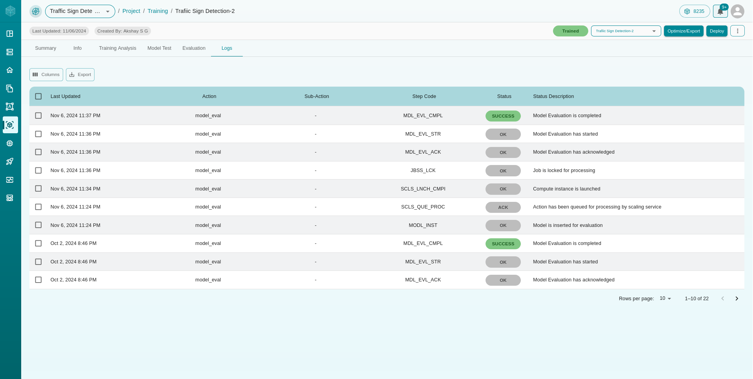Follow the Project breadcrumb link
The image size is (753, 379).
[131, 11]
